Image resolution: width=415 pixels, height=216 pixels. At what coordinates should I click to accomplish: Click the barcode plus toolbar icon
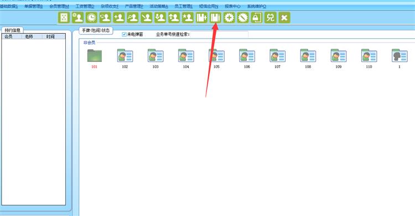[201, 18]
